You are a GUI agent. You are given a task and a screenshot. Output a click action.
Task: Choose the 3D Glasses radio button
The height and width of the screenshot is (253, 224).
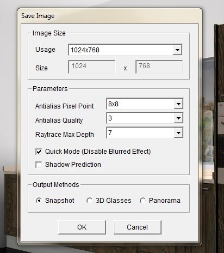click(x=89, y=201)
